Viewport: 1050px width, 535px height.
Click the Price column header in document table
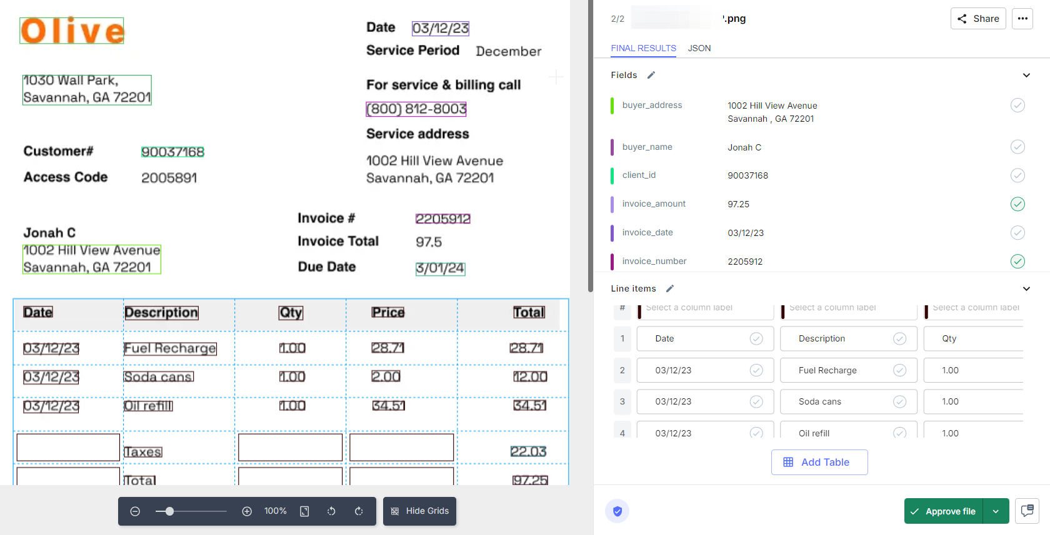pyautogui.click(x=388, y=312)
